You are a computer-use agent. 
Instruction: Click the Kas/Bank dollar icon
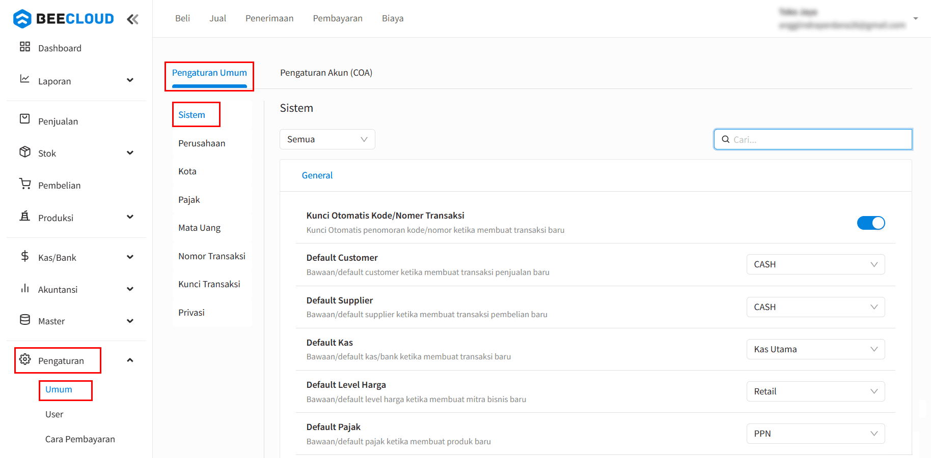(25, 256)
